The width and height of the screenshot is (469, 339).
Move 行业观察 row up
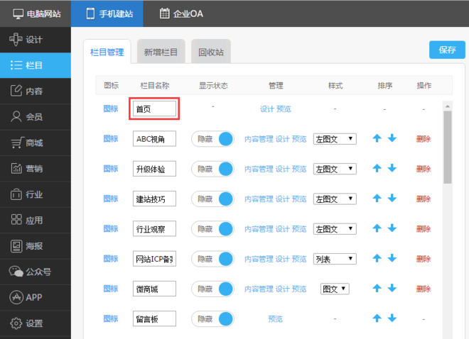[x=377, y=228]
